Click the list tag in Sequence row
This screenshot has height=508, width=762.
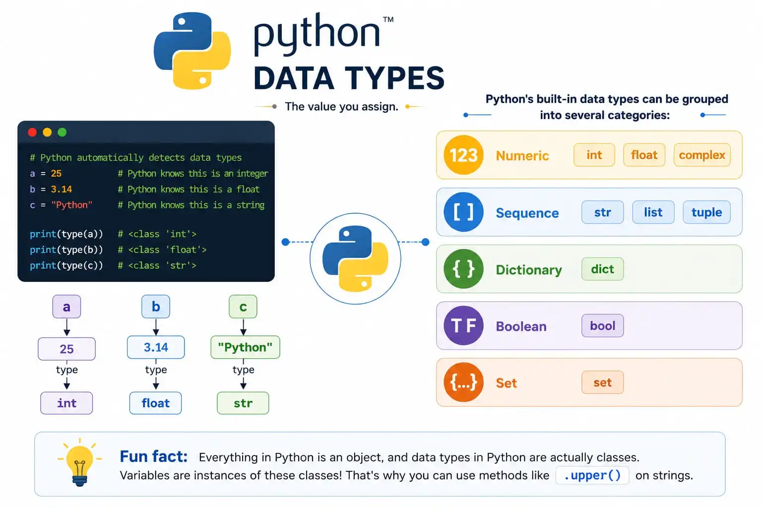[653, 212]
